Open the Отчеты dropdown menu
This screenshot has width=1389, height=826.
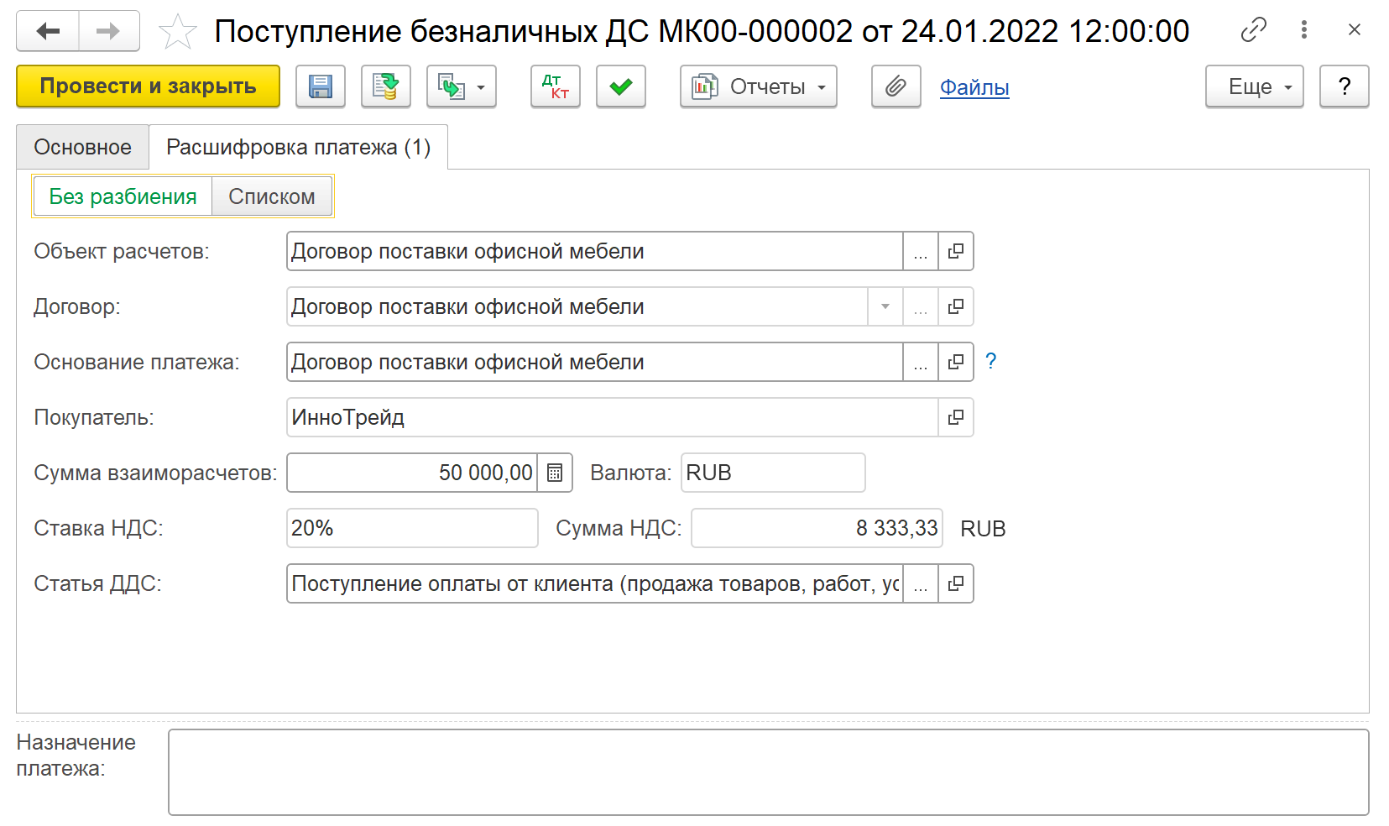tap(759, 86)
